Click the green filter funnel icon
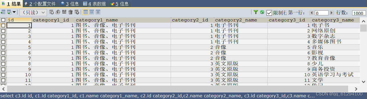The image size is (367, 99). [256, 12]
